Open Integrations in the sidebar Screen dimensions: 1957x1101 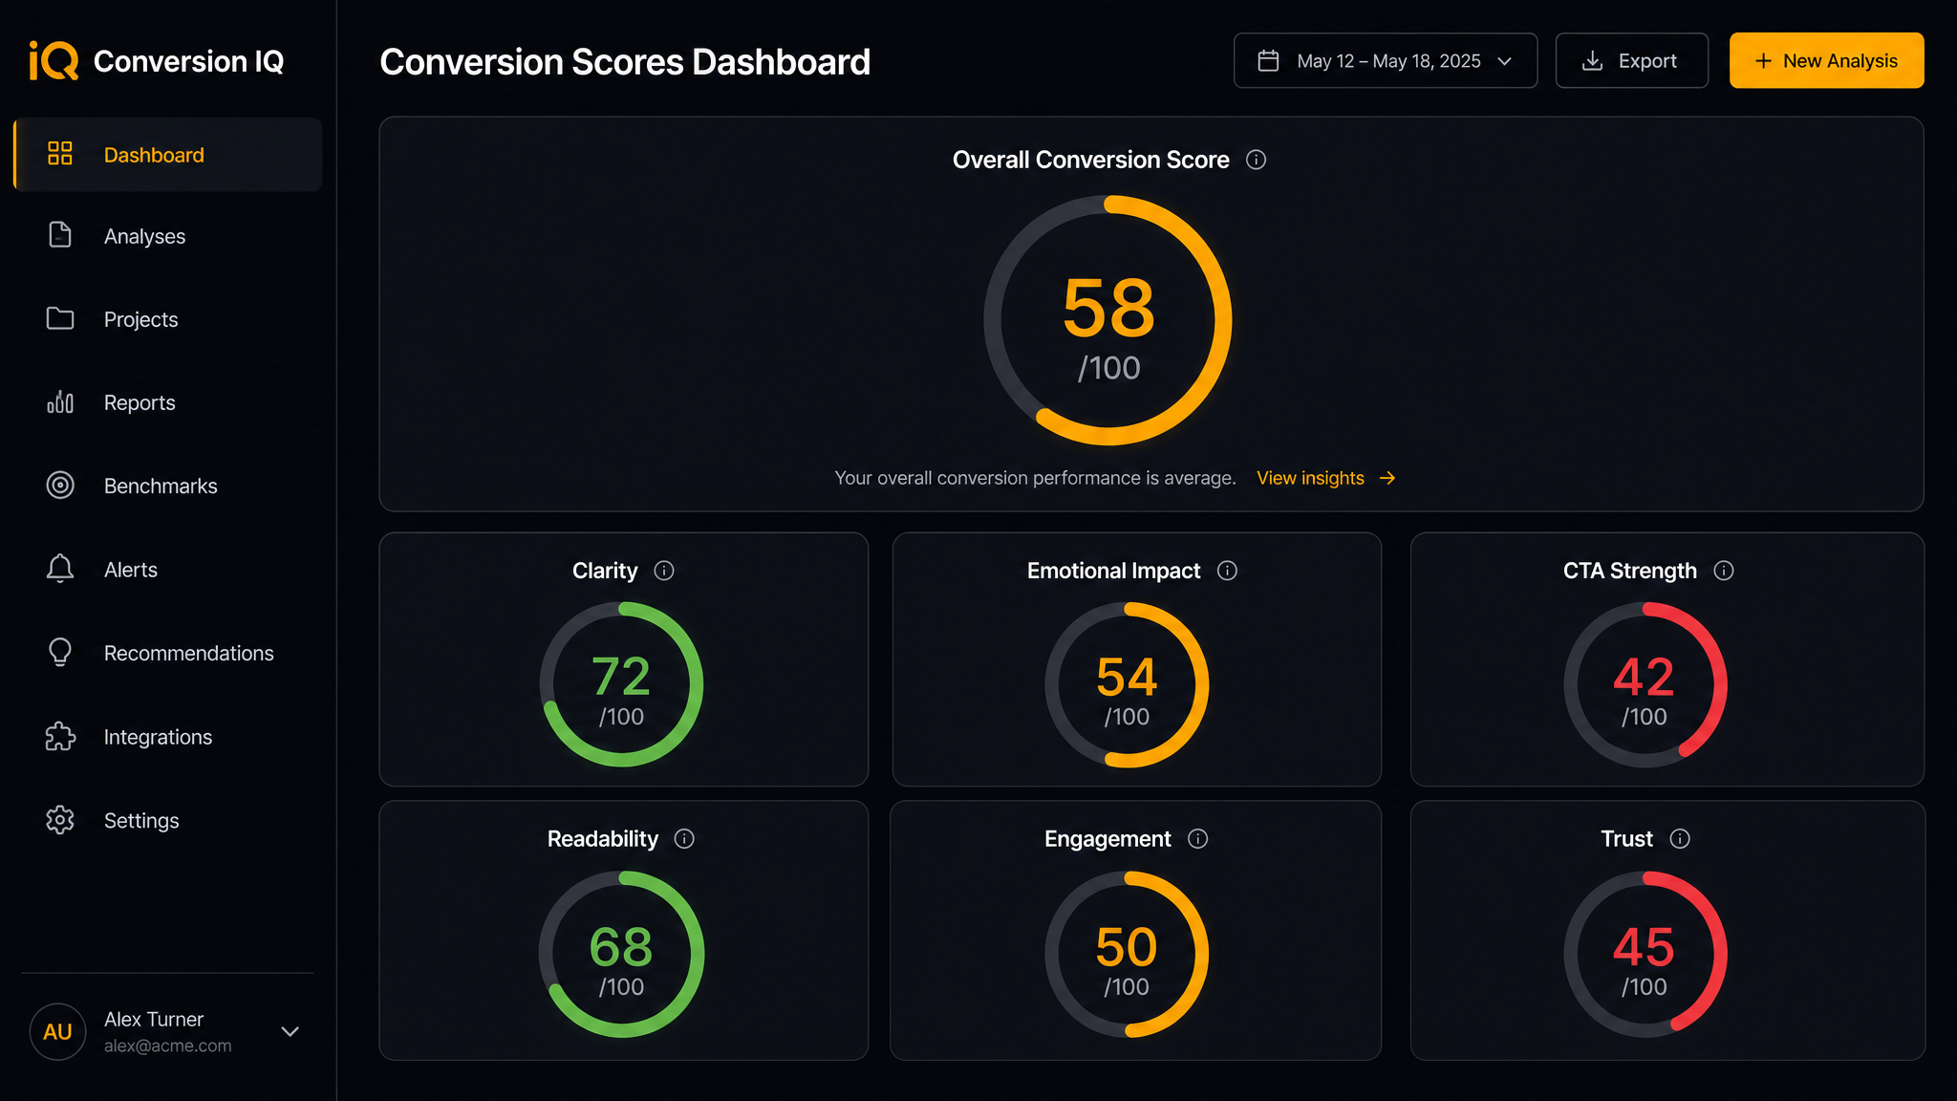[x=168, y=737]
